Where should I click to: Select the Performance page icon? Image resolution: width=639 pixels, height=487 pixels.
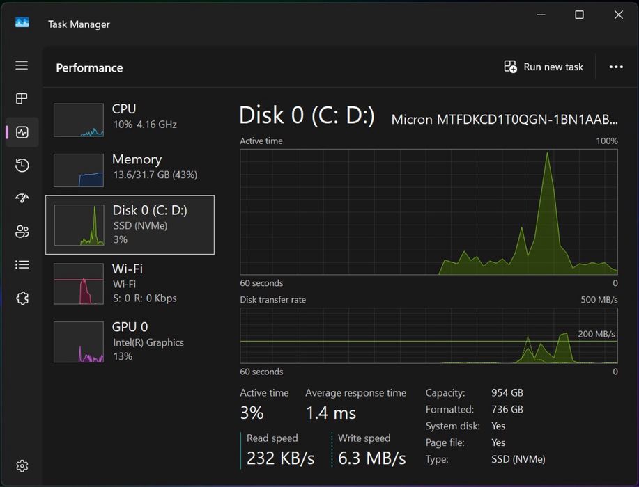point(22,132)
